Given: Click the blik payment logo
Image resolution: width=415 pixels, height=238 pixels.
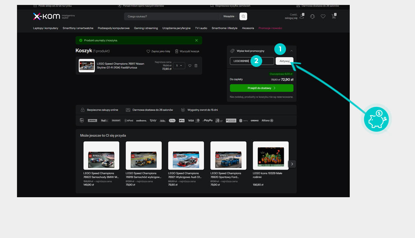Looking at the screenshot, I should point(163,121).
